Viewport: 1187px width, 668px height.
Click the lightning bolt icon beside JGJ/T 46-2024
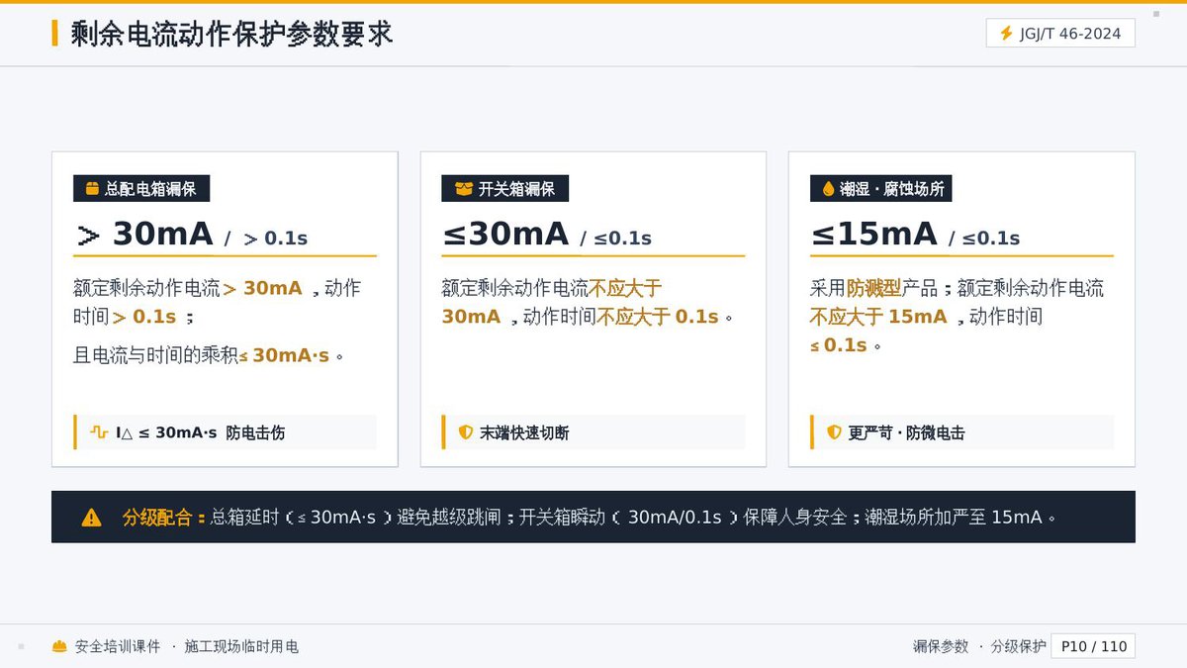coord(1006,34)
